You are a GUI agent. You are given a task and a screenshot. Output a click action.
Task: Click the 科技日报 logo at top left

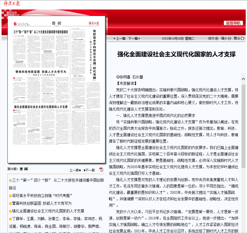point(12,3)
